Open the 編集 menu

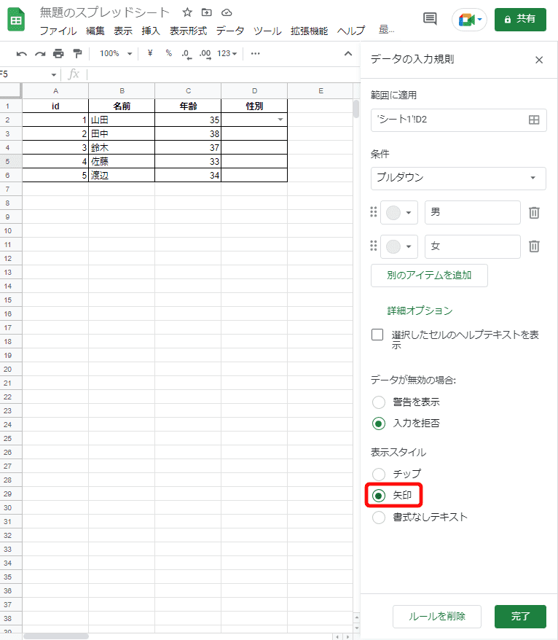pyautogui.click(x=95, y=31)
